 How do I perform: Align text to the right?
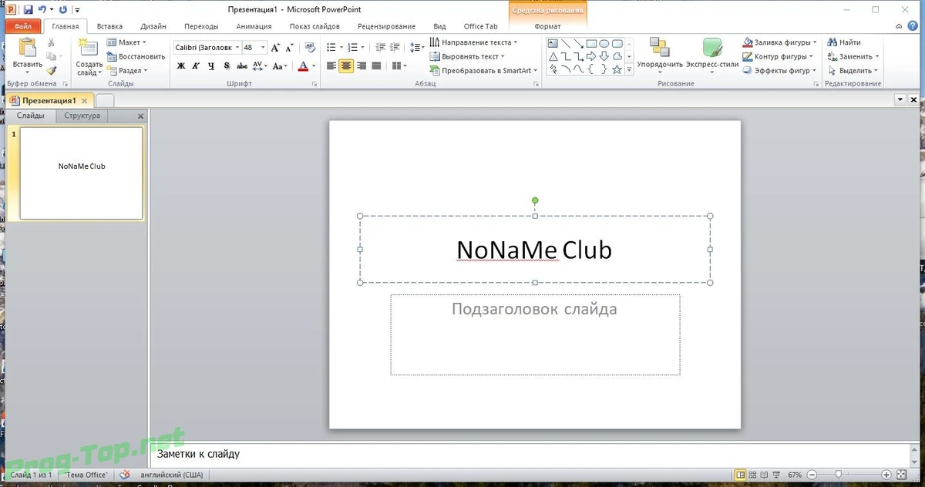click(x=361, y=66)
